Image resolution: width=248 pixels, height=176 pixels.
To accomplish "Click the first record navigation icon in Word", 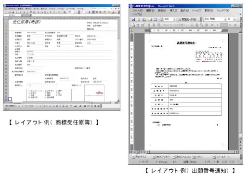I will point(212,25).
